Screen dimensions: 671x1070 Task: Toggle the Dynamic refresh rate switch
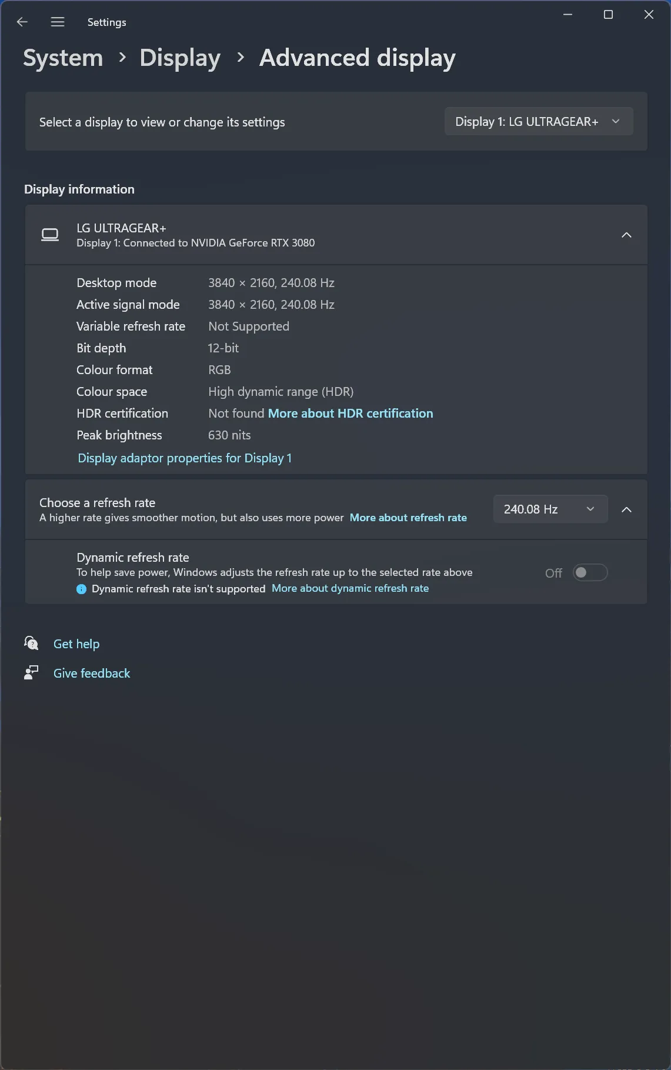click(590, 572)
